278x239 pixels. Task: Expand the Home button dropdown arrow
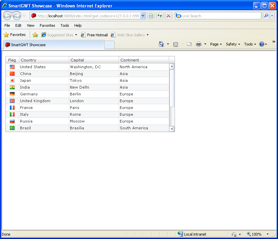click(168, 44)
